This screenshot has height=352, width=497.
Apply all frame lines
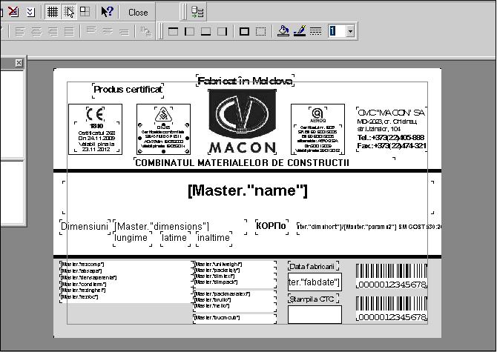click(x=244, y=31)
